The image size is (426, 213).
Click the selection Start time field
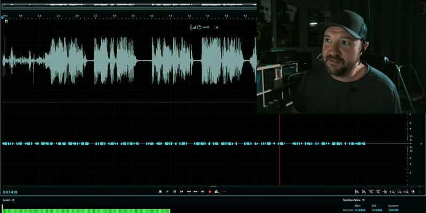[360, 210]
